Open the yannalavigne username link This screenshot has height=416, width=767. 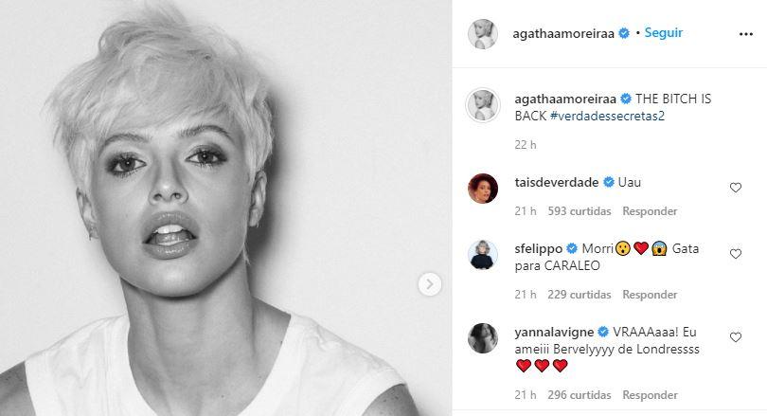tap(554, 333)
